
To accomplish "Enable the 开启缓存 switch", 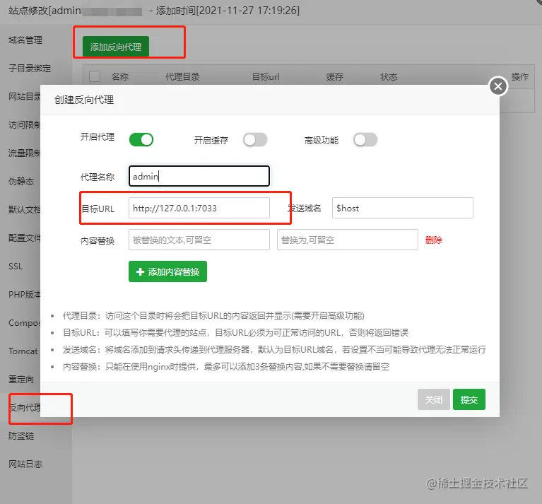I will (255, 140).
